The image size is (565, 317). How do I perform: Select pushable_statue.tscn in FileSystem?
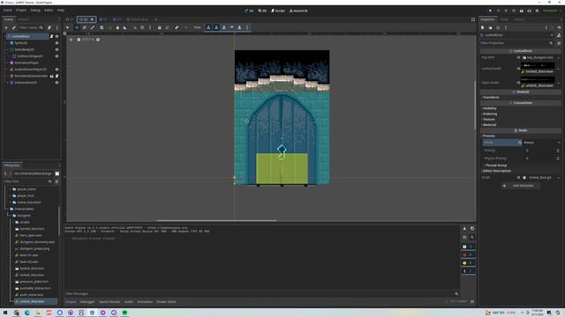[x=35, y=288]
